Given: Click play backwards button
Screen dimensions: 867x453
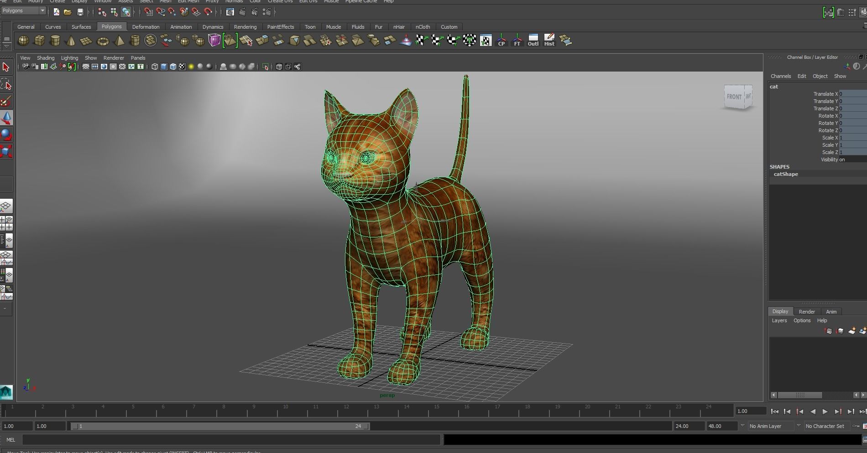Looking at the screenshot, I should click(x=813, y=412).
